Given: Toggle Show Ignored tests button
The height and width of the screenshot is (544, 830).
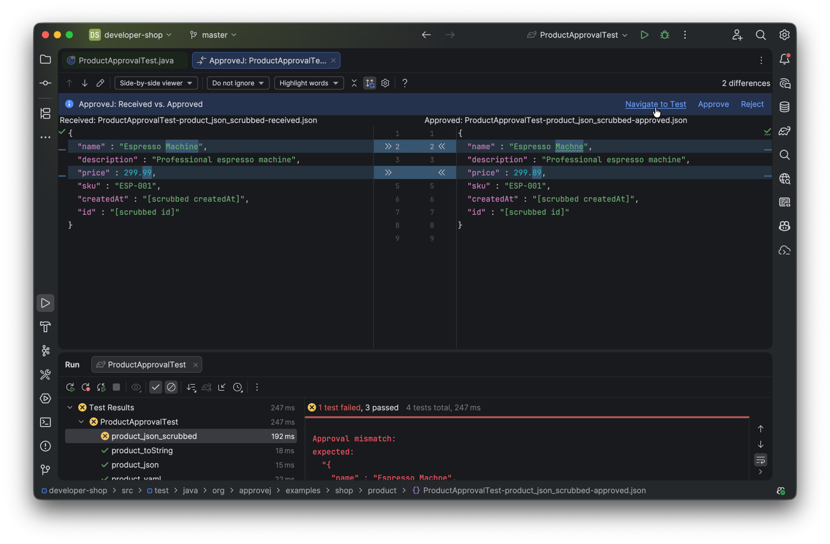Looking at the screenshot, I should [x=171, y=388].
